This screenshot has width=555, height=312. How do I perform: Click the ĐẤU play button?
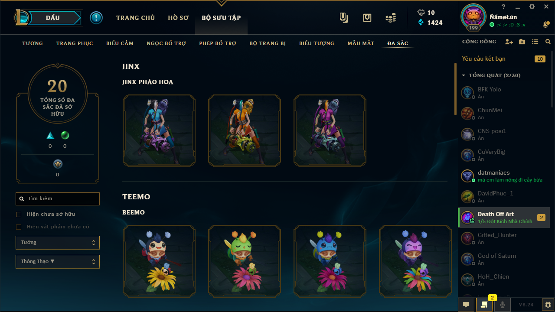coord(52,18)
